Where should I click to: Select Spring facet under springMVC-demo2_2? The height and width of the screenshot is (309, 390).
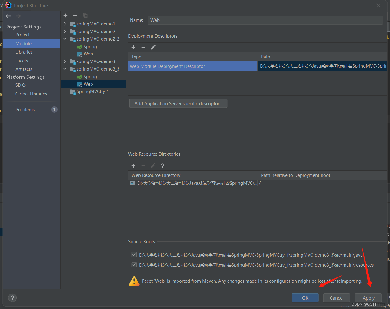[87, 47]
